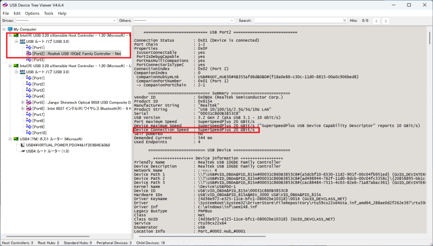Click the Friendly Name Realtek line

point(207,162)
